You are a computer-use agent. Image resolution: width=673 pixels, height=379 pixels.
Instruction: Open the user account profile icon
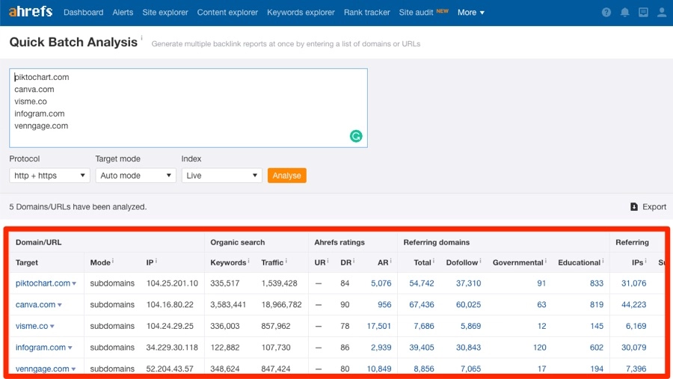[x=662, y=13]
